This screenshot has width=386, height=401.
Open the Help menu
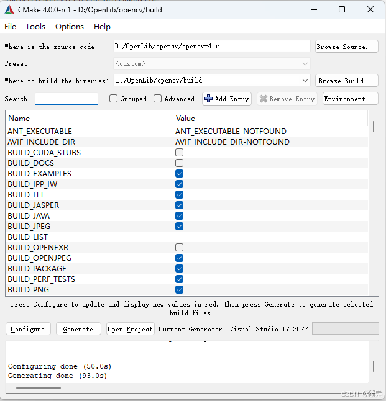[102, 27]
